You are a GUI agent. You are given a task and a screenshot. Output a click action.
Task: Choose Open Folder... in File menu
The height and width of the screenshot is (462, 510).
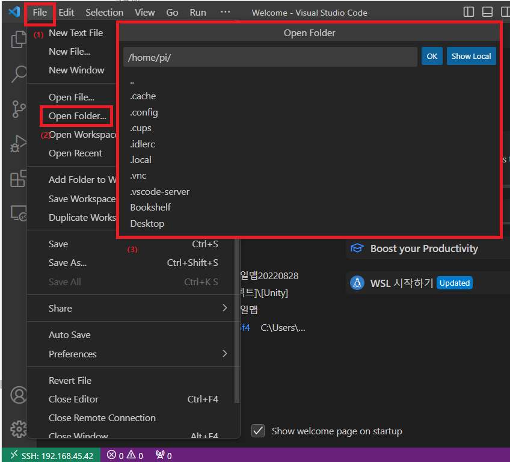tap(78, 116)
